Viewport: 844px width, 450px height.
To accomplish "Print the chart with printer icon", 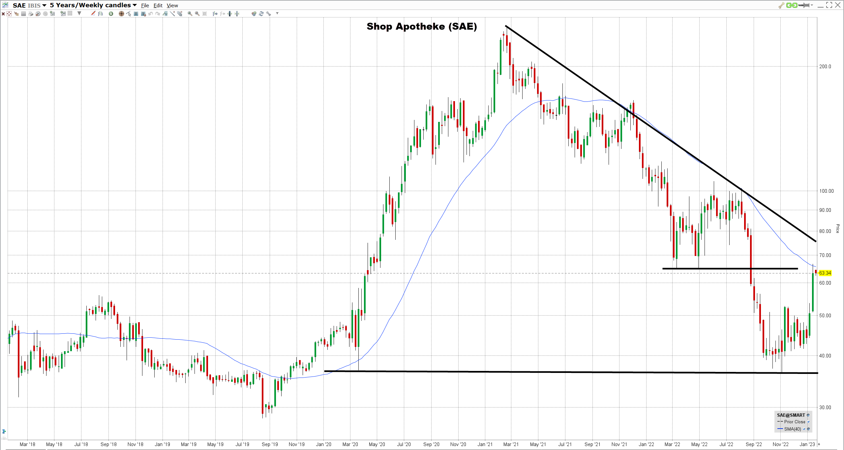I will point(31,14).
